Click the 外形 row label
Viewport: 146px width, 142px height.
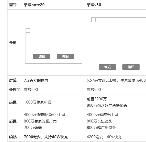pyautogui.click(x=13, y=43)
